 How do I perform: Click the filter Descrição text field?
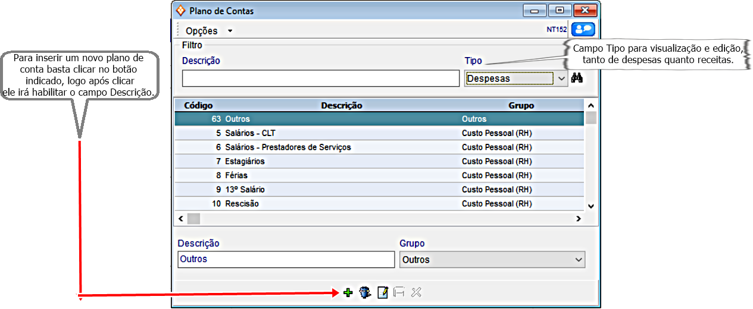coord(320,78)
